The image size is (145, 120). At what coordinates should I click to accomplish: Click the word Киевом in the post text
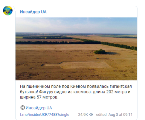[78, 86]
